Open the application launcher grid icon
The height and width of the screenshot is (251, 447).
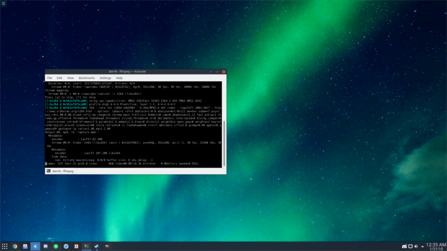pyautogui.click(x=5, y=246)
